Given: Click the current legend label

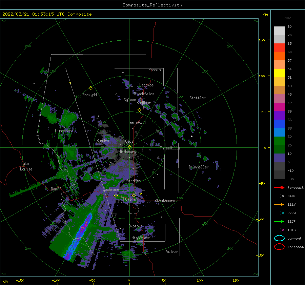Looking at the screenshot, I should 294,238.
